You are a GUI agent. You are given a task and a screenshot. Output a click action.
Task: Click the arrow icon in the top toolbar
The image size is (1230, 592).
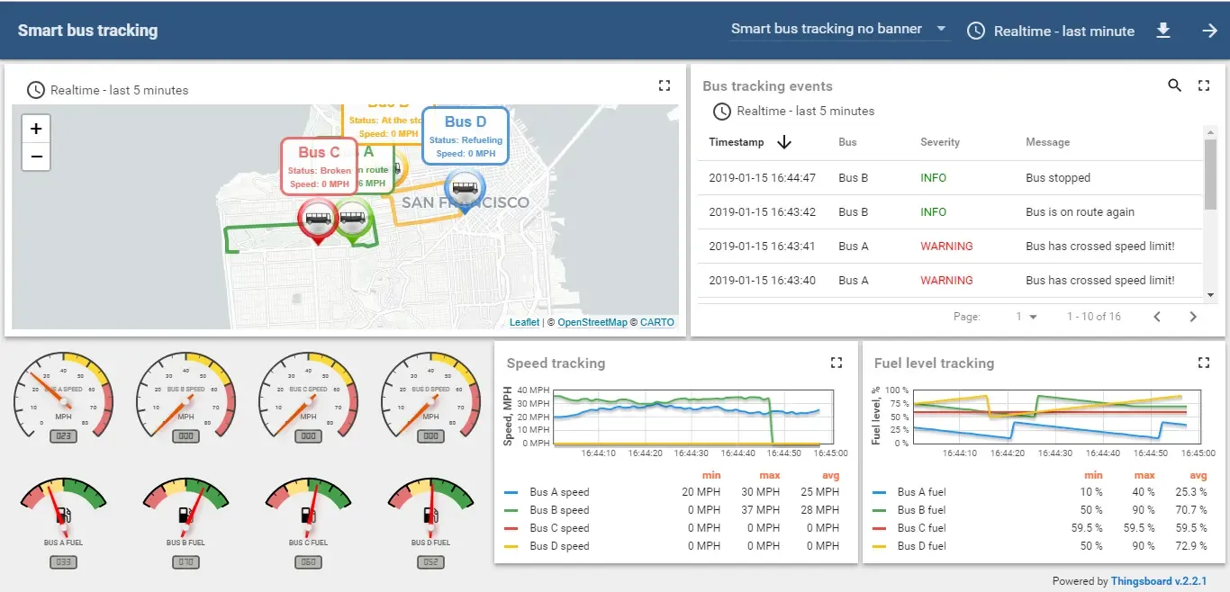pos(1209,30)
